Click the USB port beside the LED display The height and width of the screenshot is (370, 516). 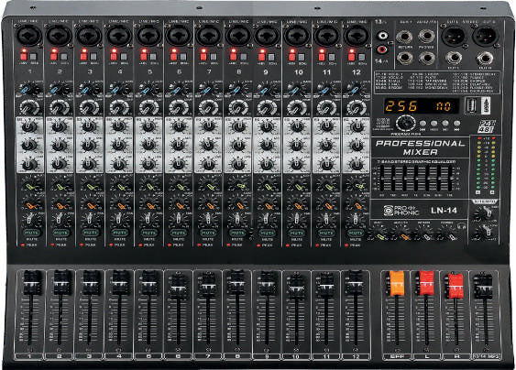471,105
